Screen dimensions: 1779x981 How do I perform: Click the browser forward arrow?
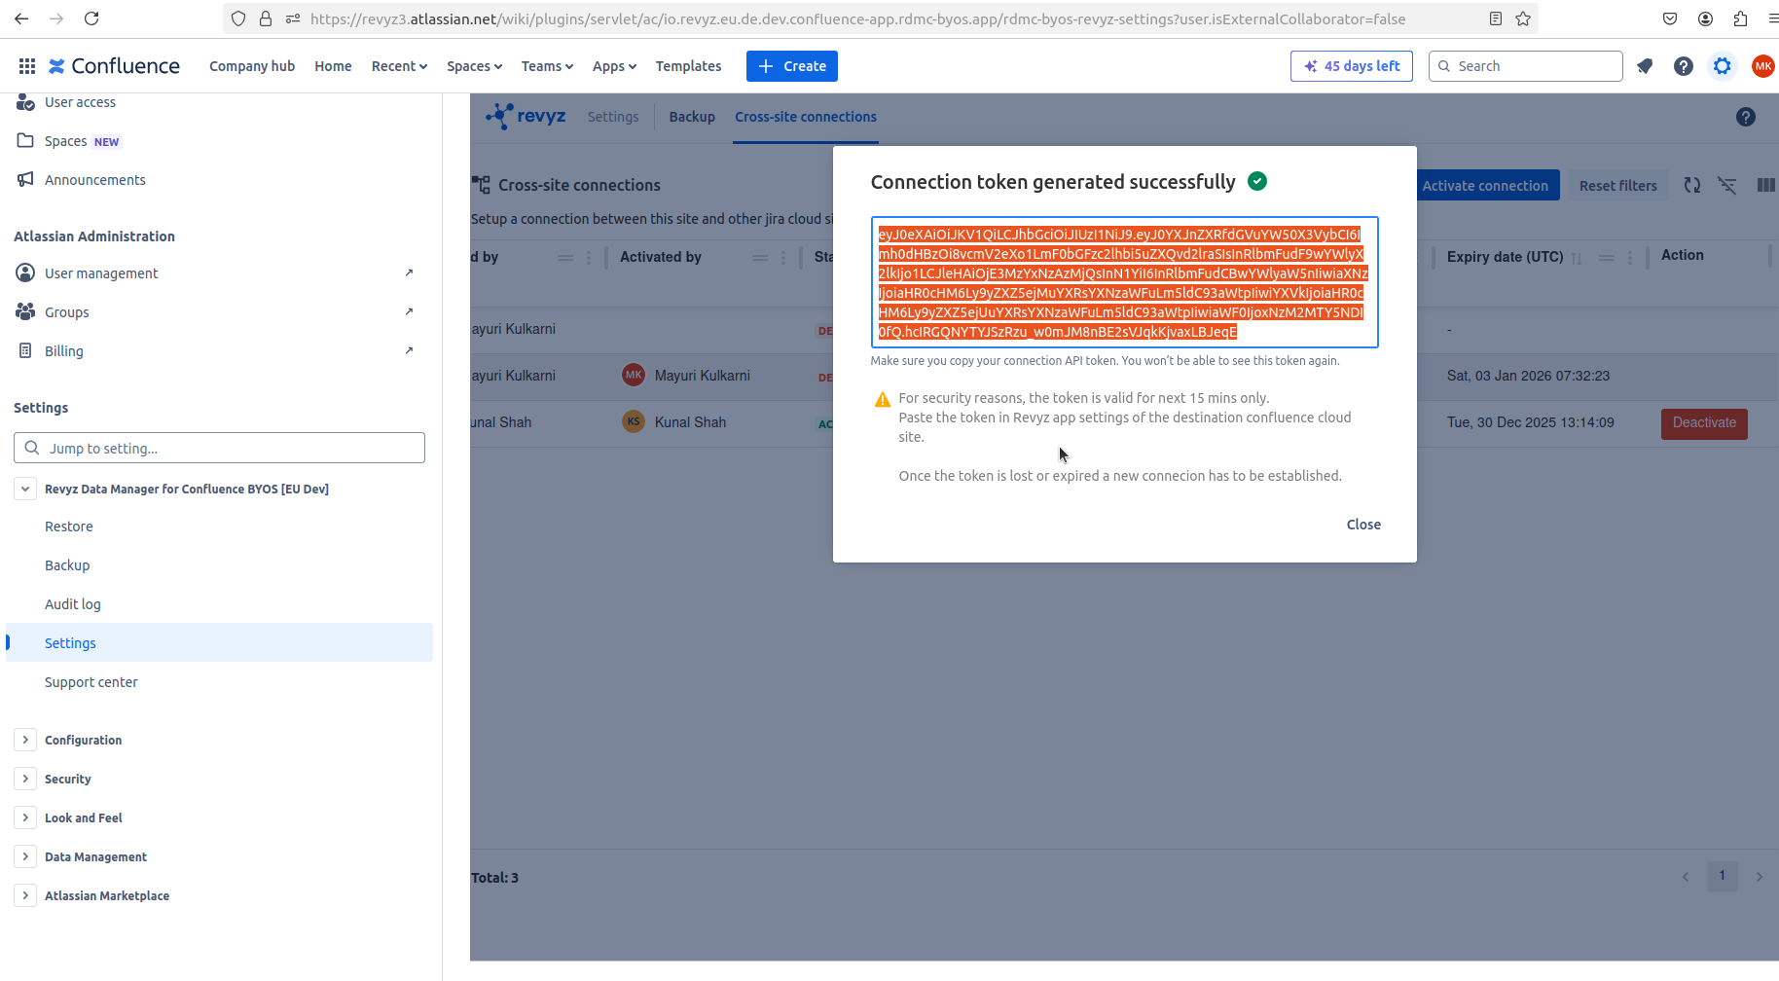pyautogui.click(x=56, y=18)
